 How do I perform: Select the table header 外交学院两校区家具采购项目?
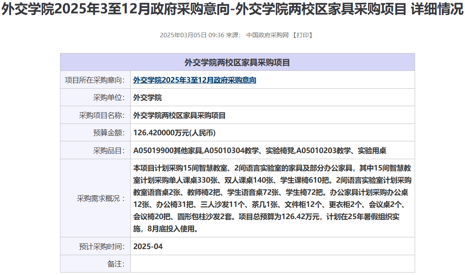coord(237,62)
